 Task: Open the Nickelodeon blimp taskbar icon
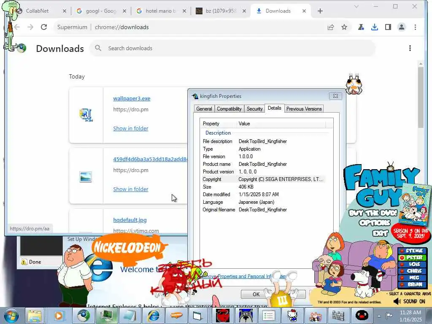pos(177,316)
